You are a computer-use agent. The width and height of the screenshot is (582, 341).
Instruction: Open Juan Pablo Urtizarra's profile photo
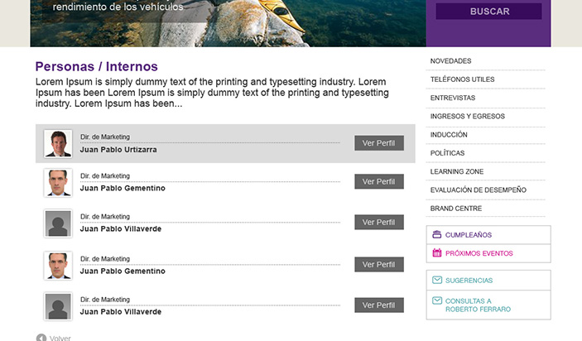58,143
